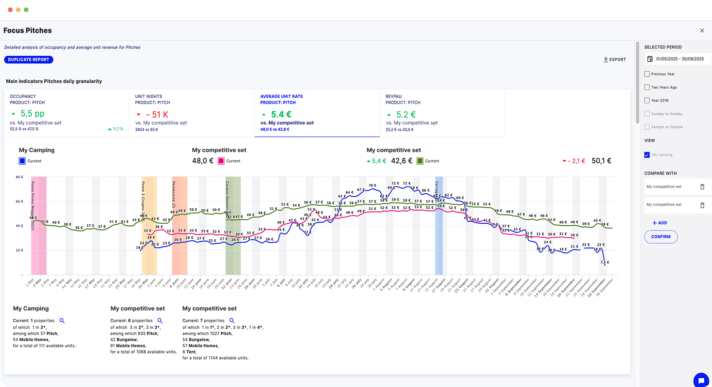Image resolution: width=712 pixels, height=387 pixels.
Task: Click the blue My Camping legend swatch
Action: pos(22,161)
